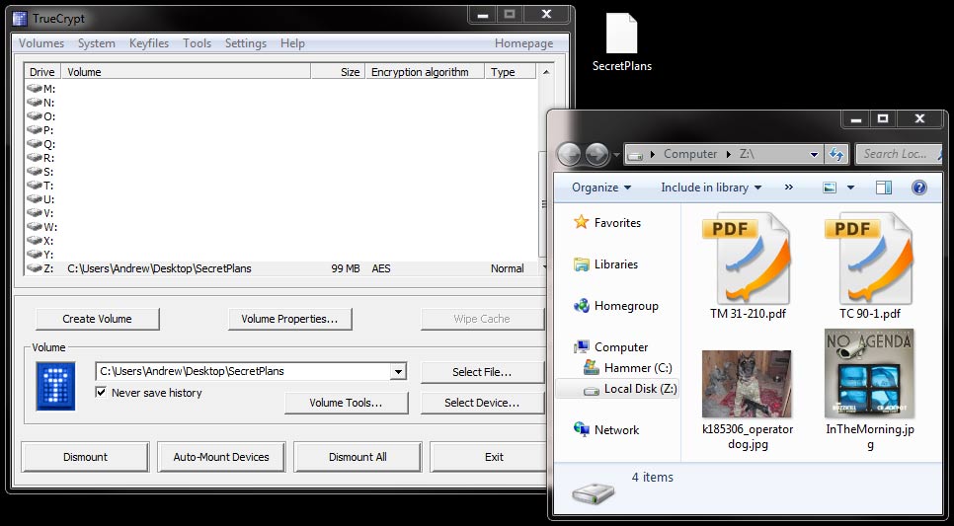
Task: Click the Dismount button
Action: point(85,457)
